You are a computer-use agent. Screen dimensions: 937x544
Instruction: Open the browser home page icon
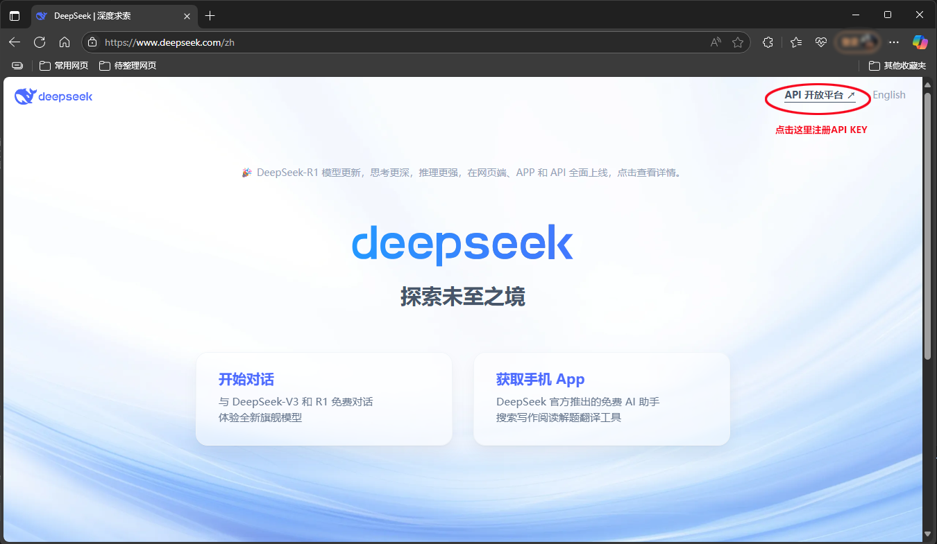click(65, 42)
